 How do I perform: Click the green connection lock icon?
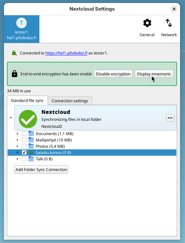coord(14,53)
